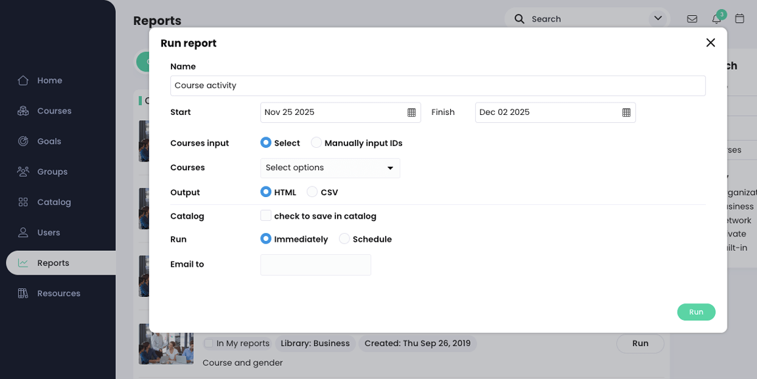Open the messages envelope icon
This screenshot has width=757, height=379.
click(x=693, y=19)
